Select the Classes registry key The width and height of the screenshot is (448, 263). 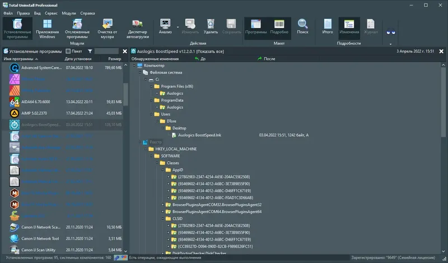(173, 163)
